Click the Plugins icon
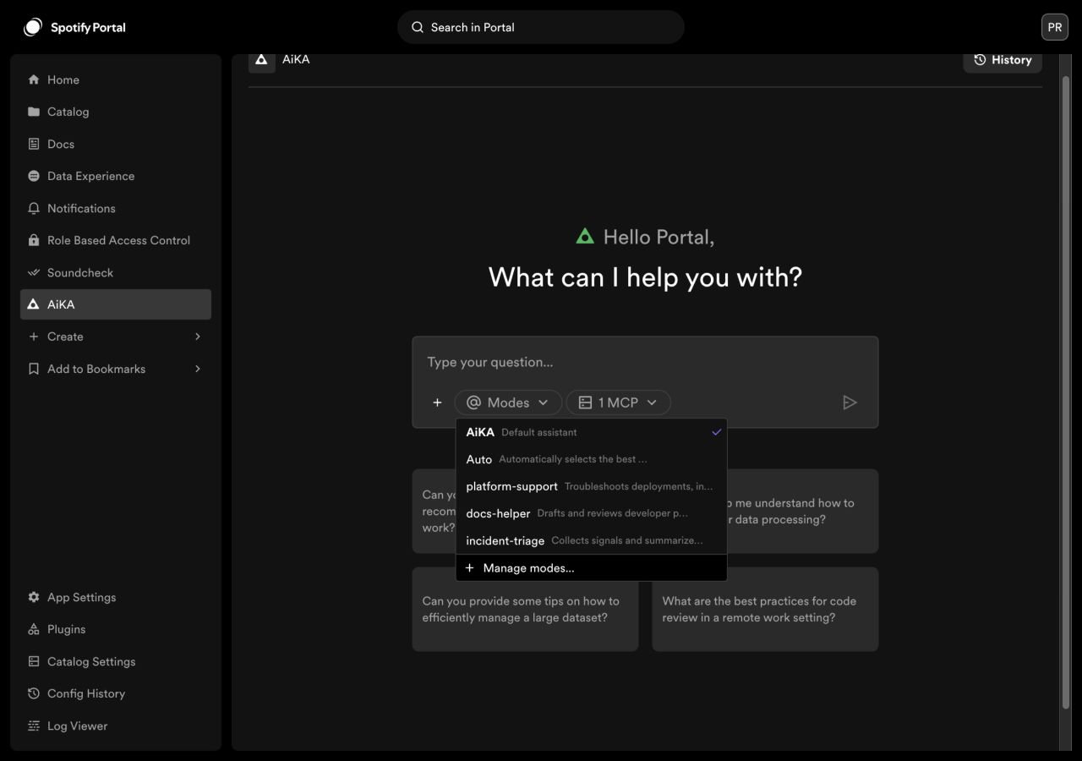This screenshot has width=1082, height=761. coord(34,629)
